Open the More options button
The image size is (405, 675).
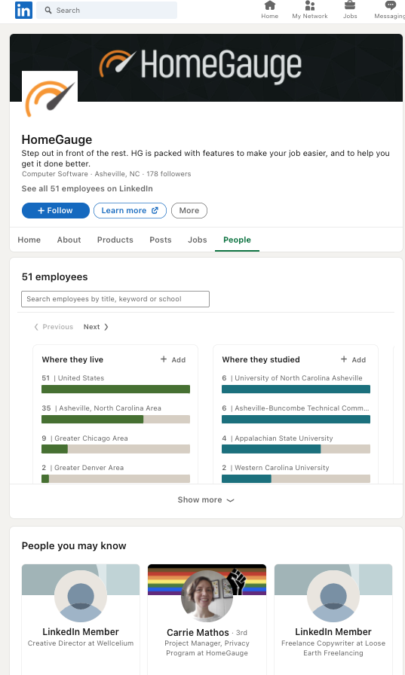click(189, 210)
